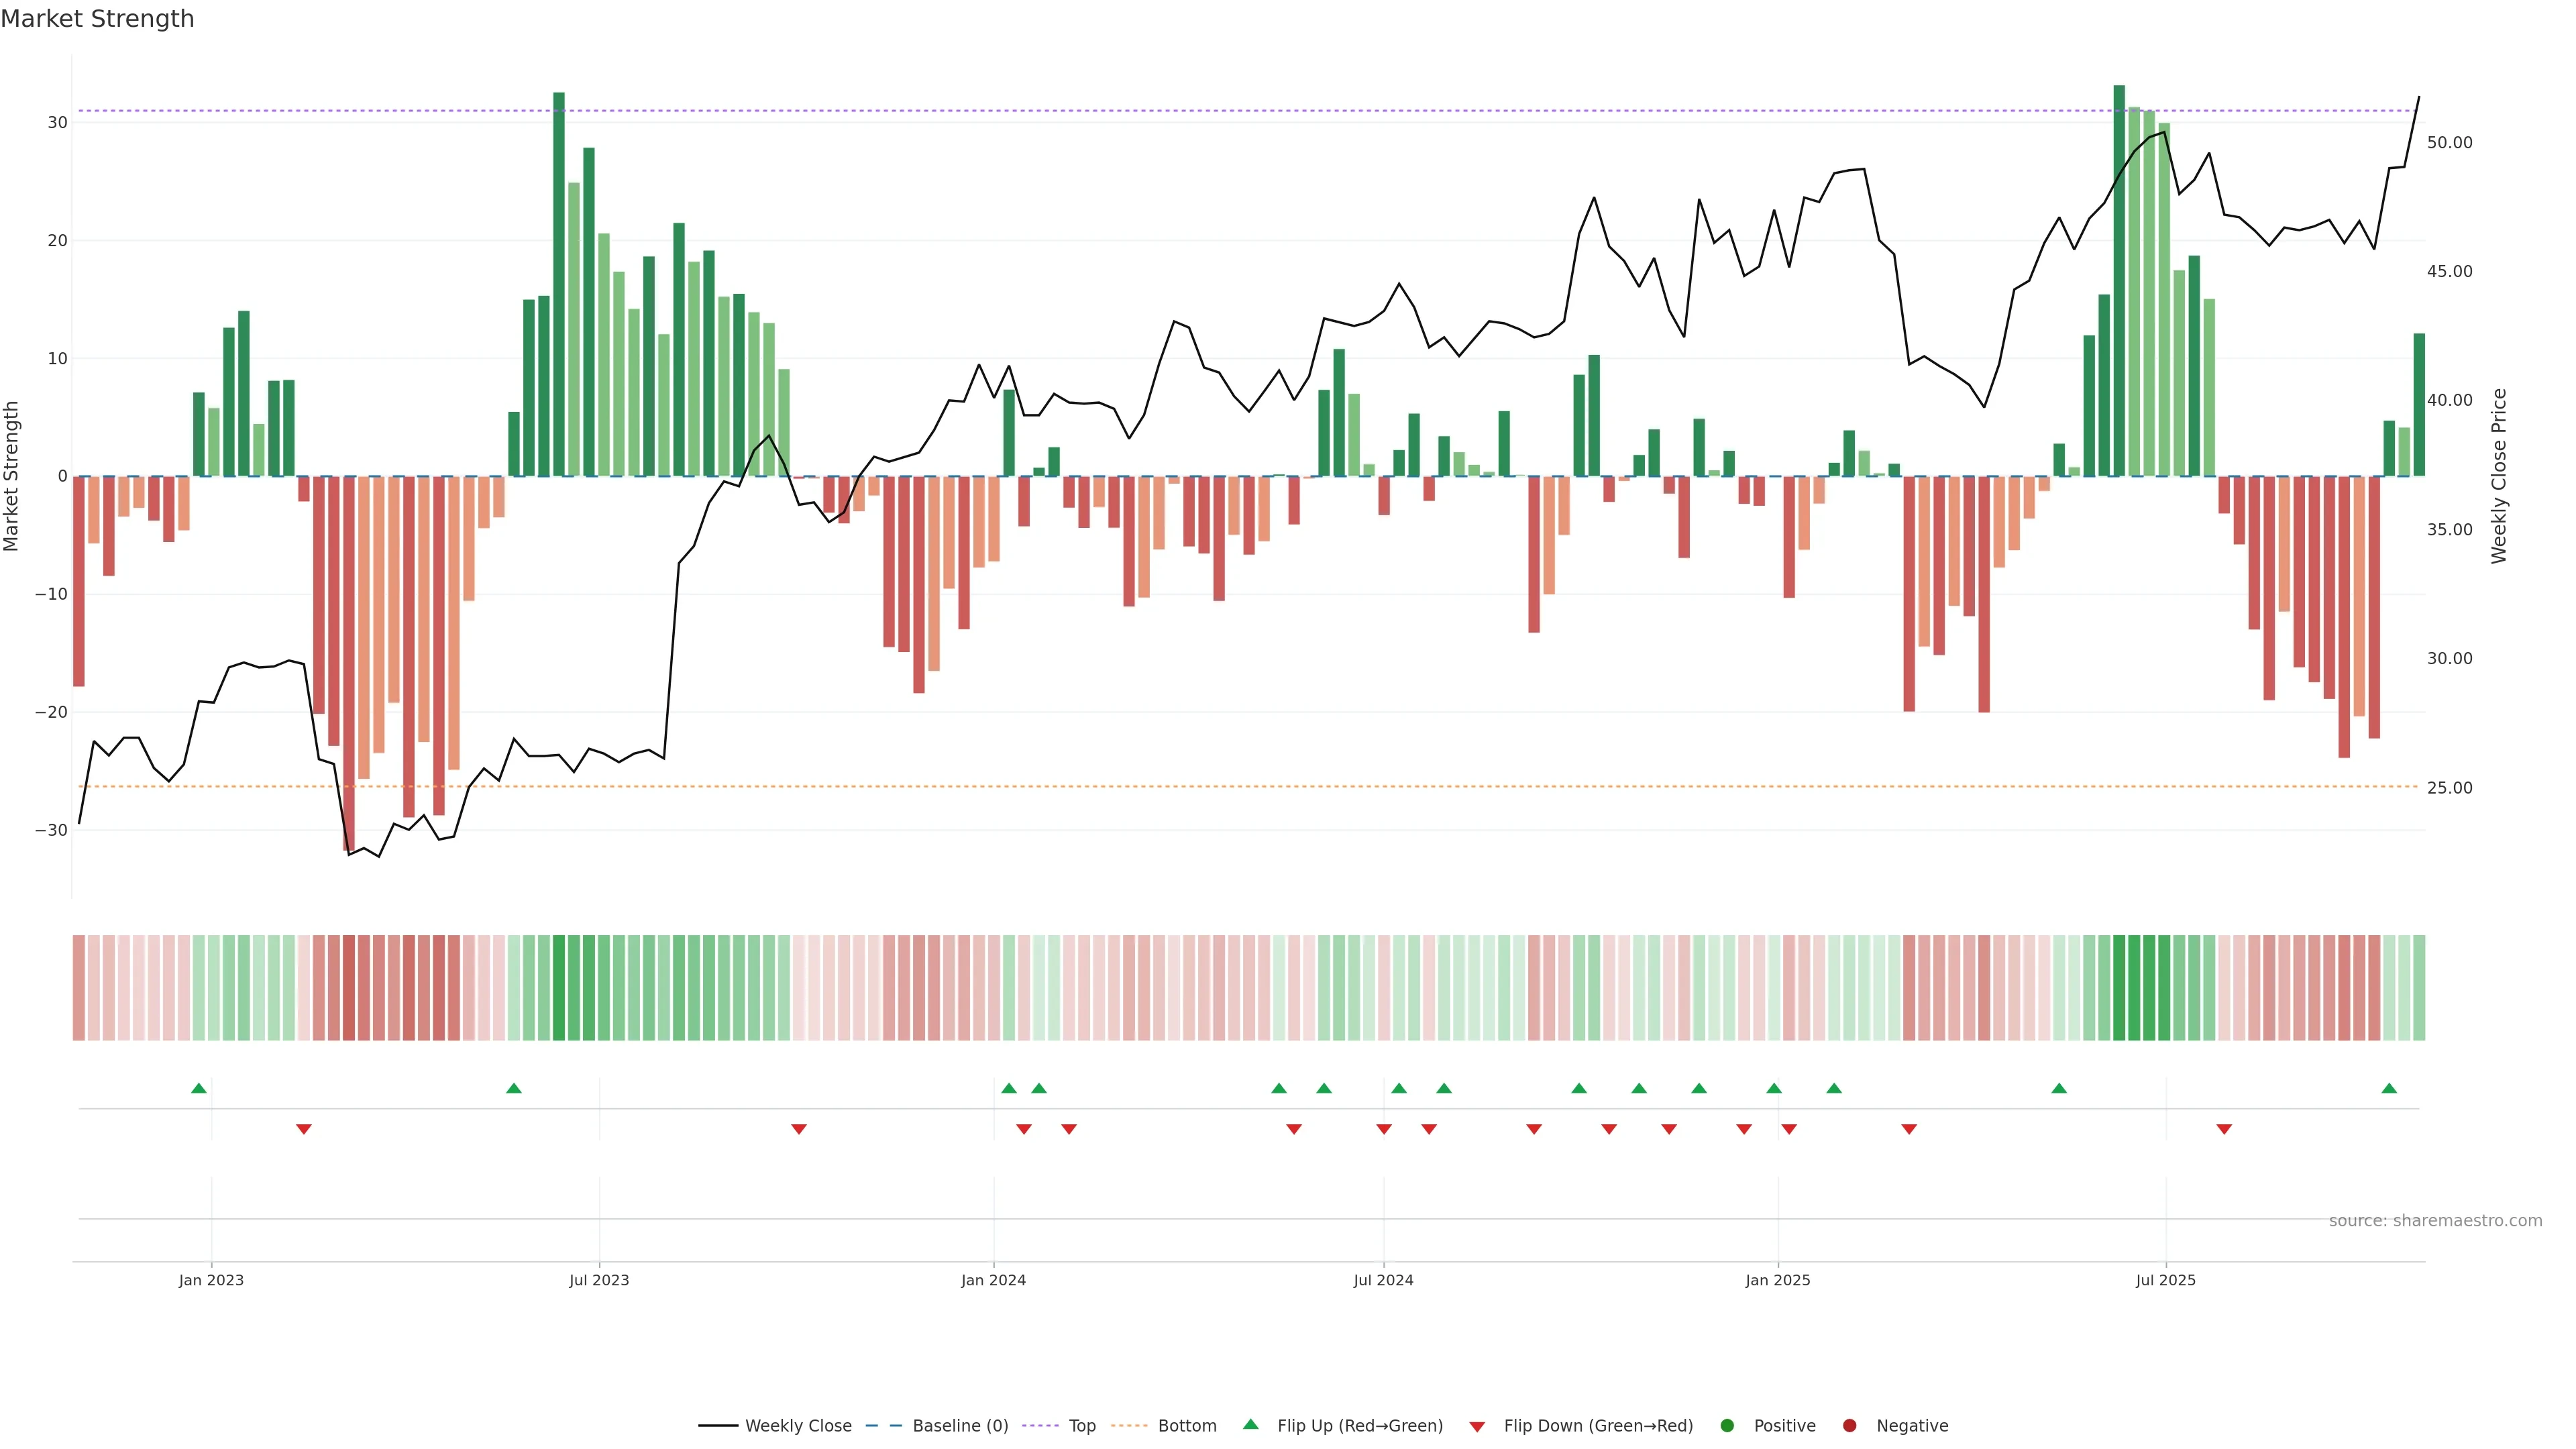Viewport: 2576px width, 1449px height.
Task: Click the leftmost heatmap strip cell
Action: coord(79,988)
